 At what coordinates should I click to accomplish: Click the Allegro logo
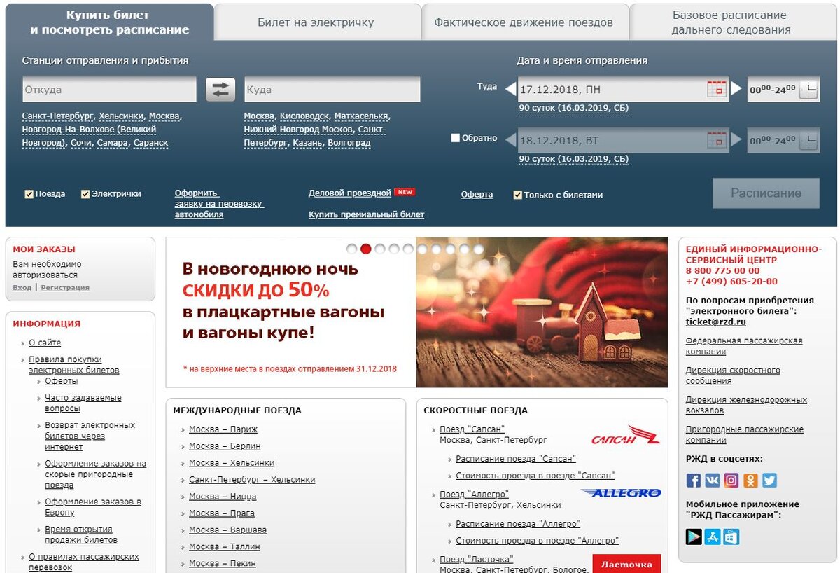point(621,493)
